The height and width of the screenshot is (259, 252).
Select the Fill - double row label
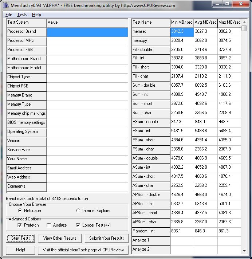(x=151, y=50)
